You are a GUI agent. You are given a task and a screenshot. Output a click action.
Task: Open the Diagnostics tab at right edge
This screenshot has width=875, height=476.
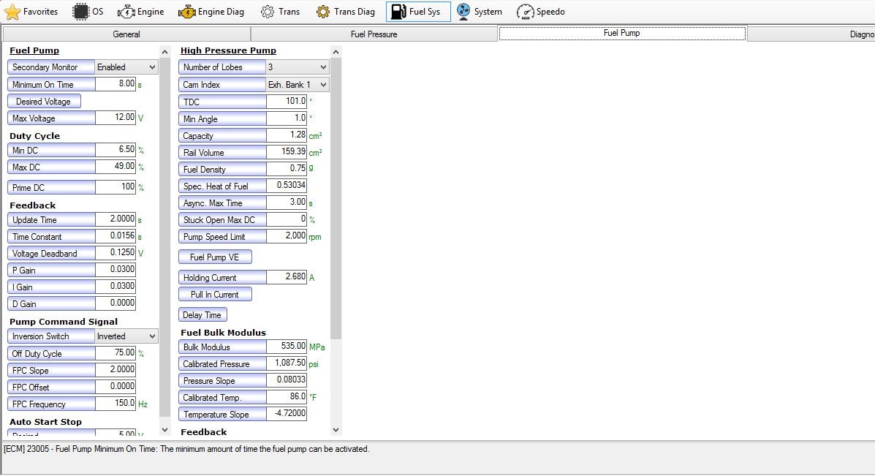811,34
